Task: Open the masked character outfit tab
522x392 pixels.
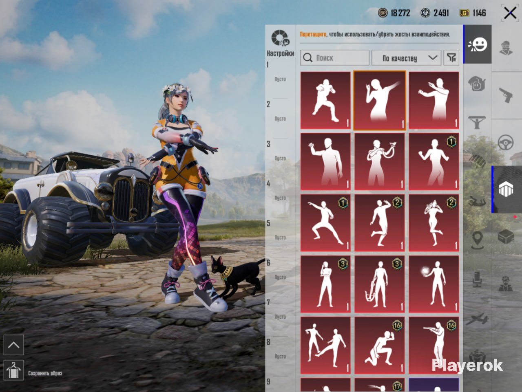Action: pos(507,47)
